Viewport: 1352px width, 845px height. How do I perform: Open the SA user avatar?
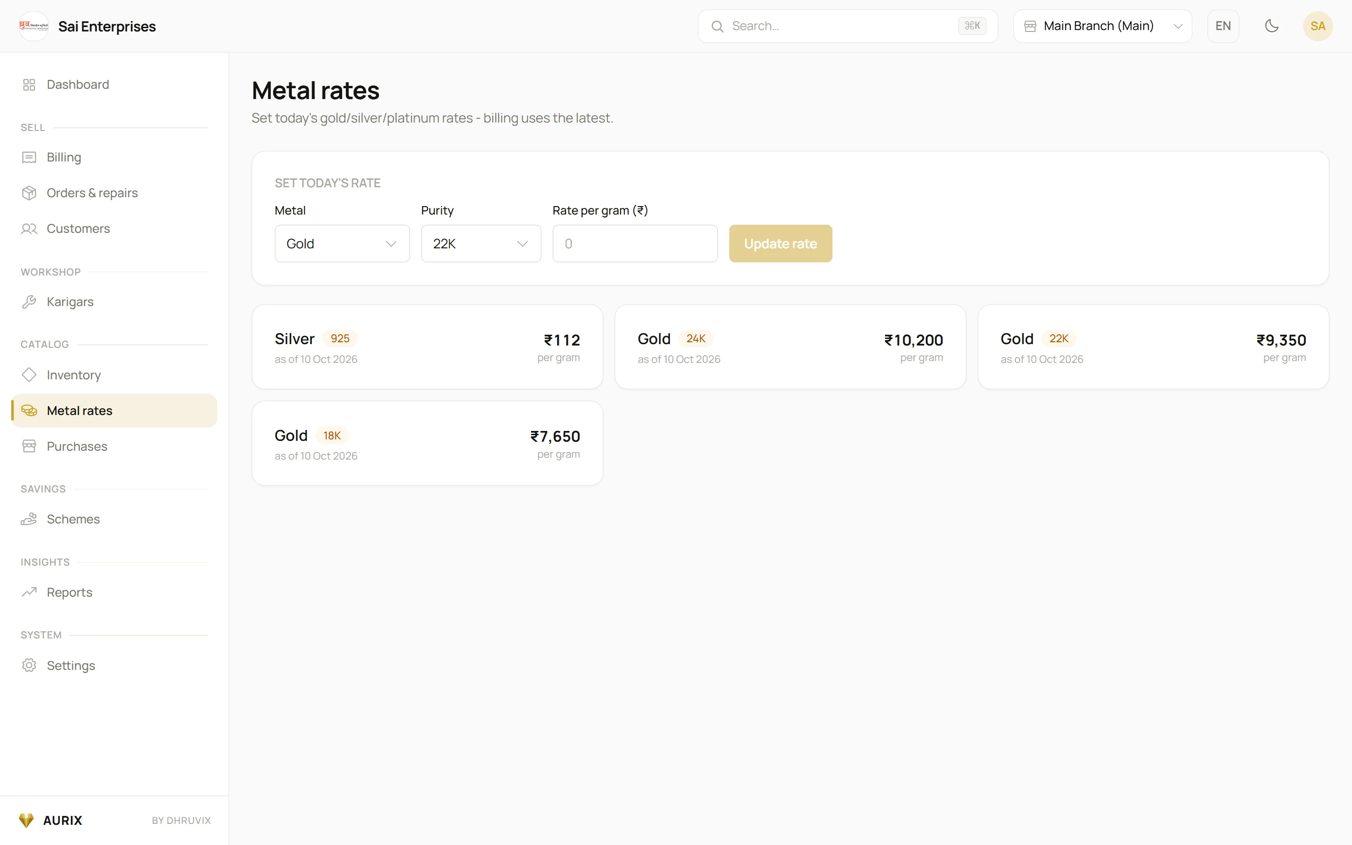(x=1317, y=26)
